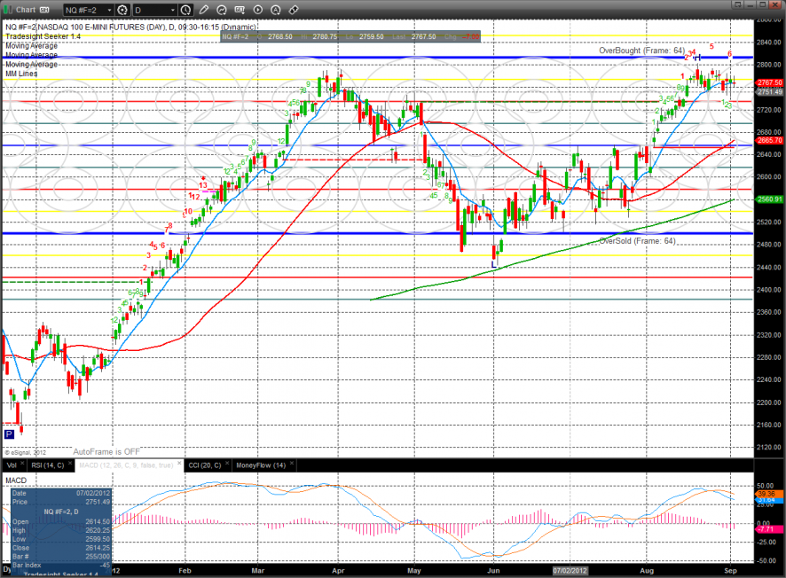The height and width of the screenshot is (578, 786).
Task: Click the ruler/tag icon in toolbar
Action: coord(294,10)
